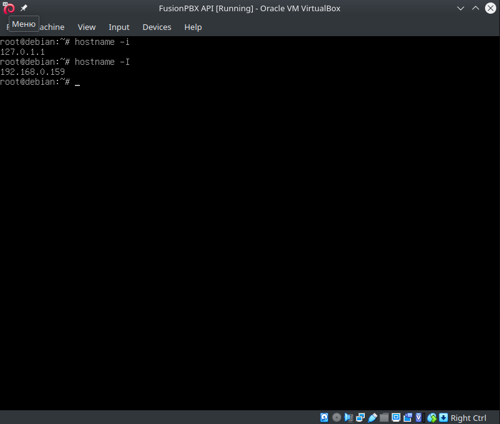Click the window title text
Screen dimensions: 500x424
click(250, 8)
